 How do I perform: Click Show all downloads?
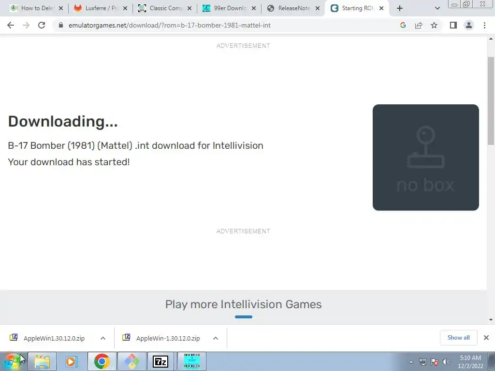coord(458,338)
